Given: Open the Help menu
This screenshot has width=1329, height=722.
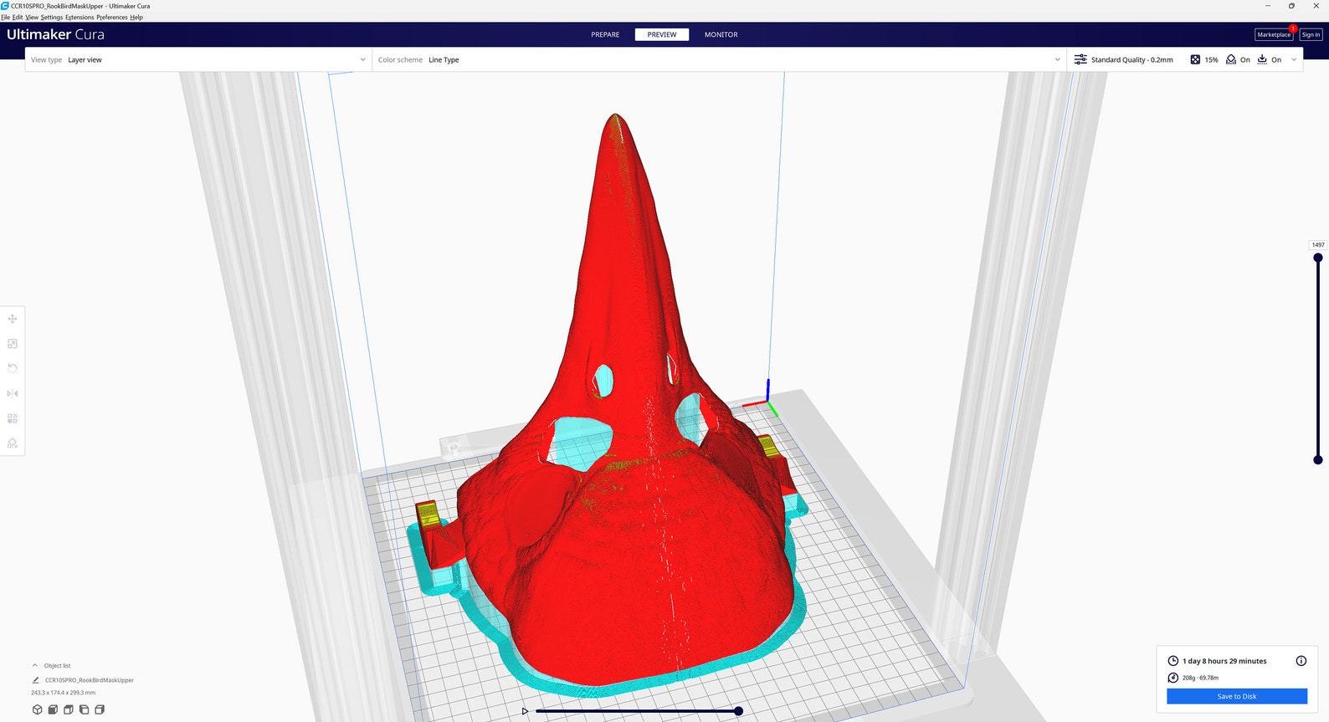Looking at the screenshot, I should coord(136,17).
